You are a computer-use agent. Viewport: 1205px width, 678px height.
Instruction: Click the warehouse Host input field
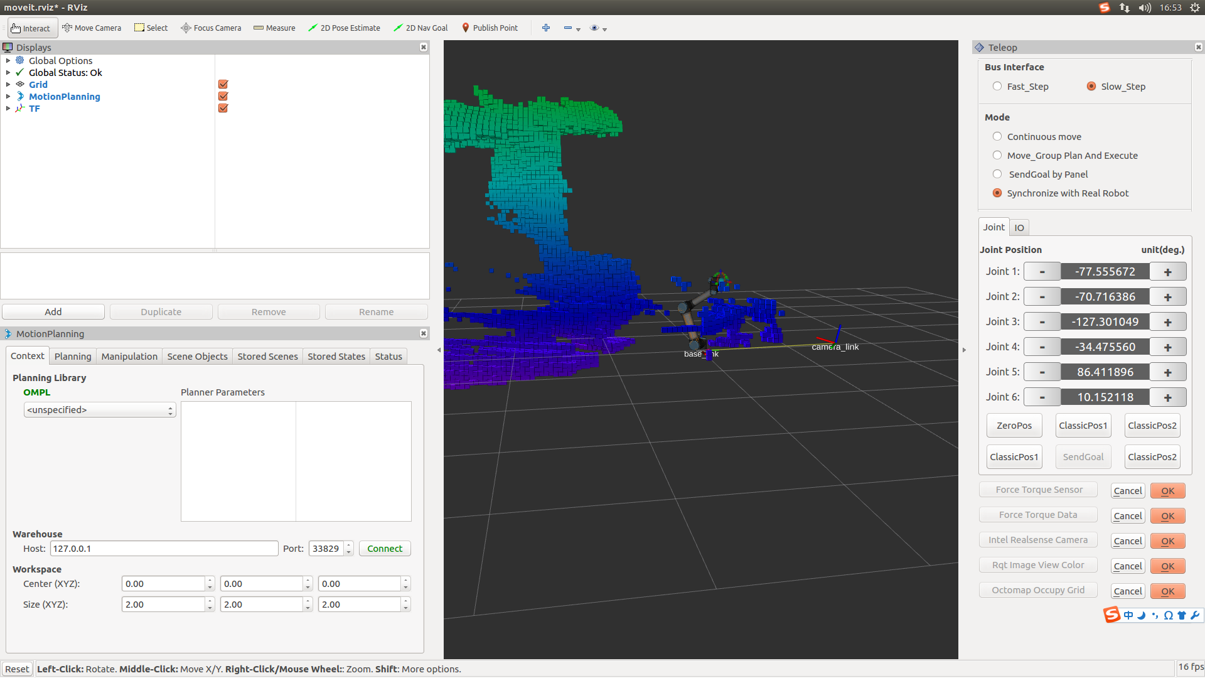coord(164,548)
